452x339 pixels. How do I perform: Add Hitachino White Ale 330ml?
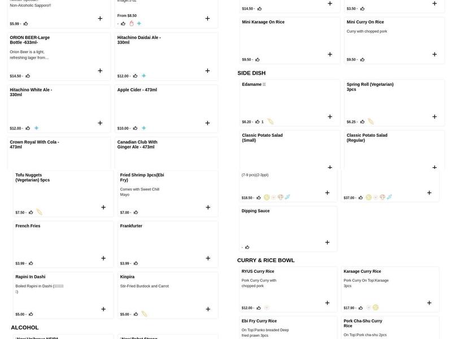[x=100, y=123]
